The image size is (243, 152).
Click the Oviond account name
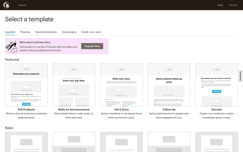[x=22, y=5]
